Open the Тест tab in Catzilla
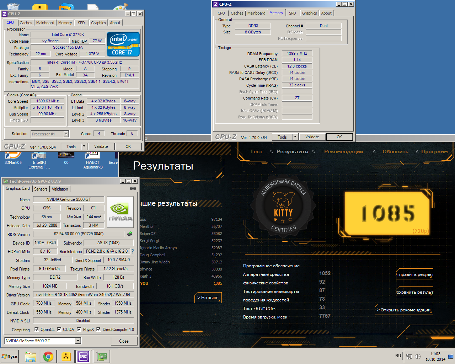 [256, 151]
